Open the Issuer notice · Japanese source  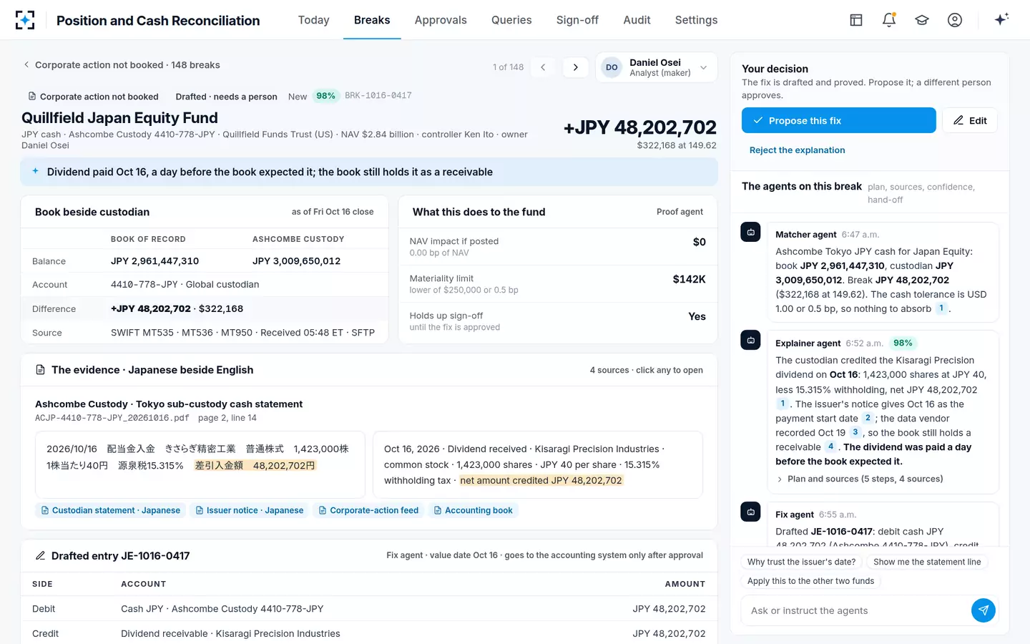point(250,510)
